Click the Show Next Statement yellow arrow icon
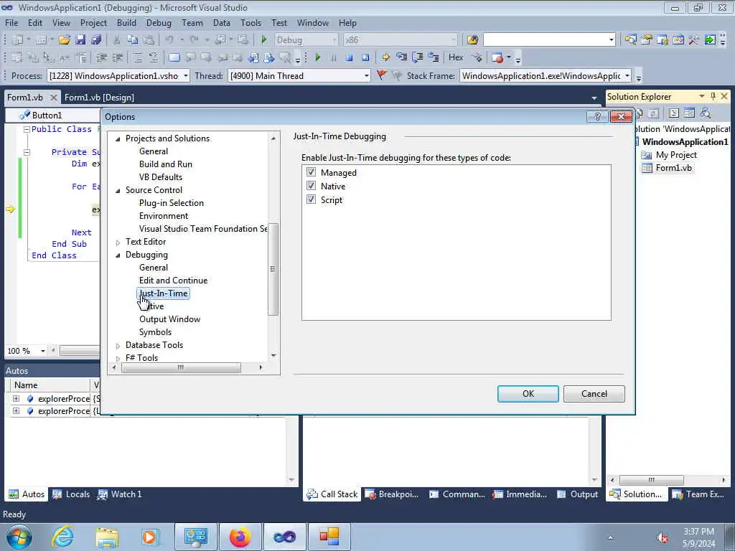735x551 pixels. (x=385, y=57)
